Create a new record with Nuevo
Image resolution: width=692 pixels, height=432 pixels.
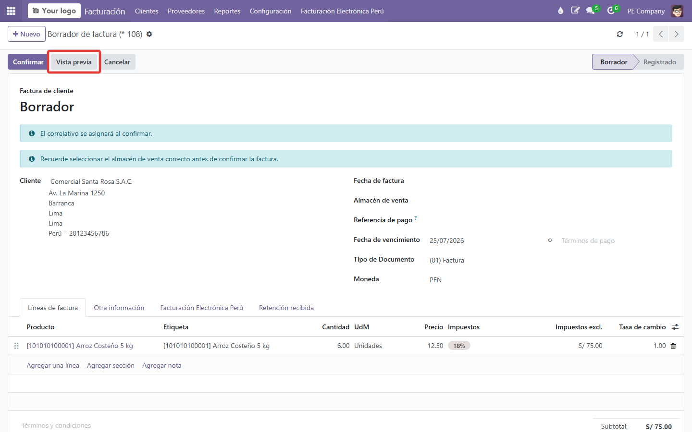[26, 34]
